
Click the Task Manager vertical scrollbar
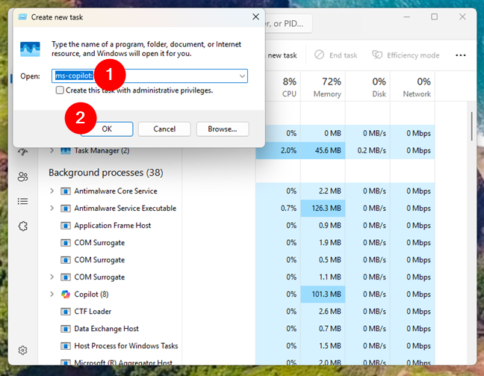tap(471, 126)
